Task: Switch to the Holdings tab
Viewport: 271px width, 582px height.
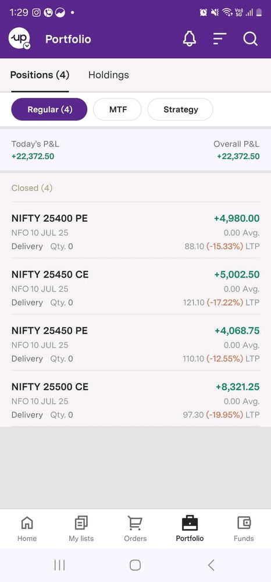Action: tap(109, 75)
